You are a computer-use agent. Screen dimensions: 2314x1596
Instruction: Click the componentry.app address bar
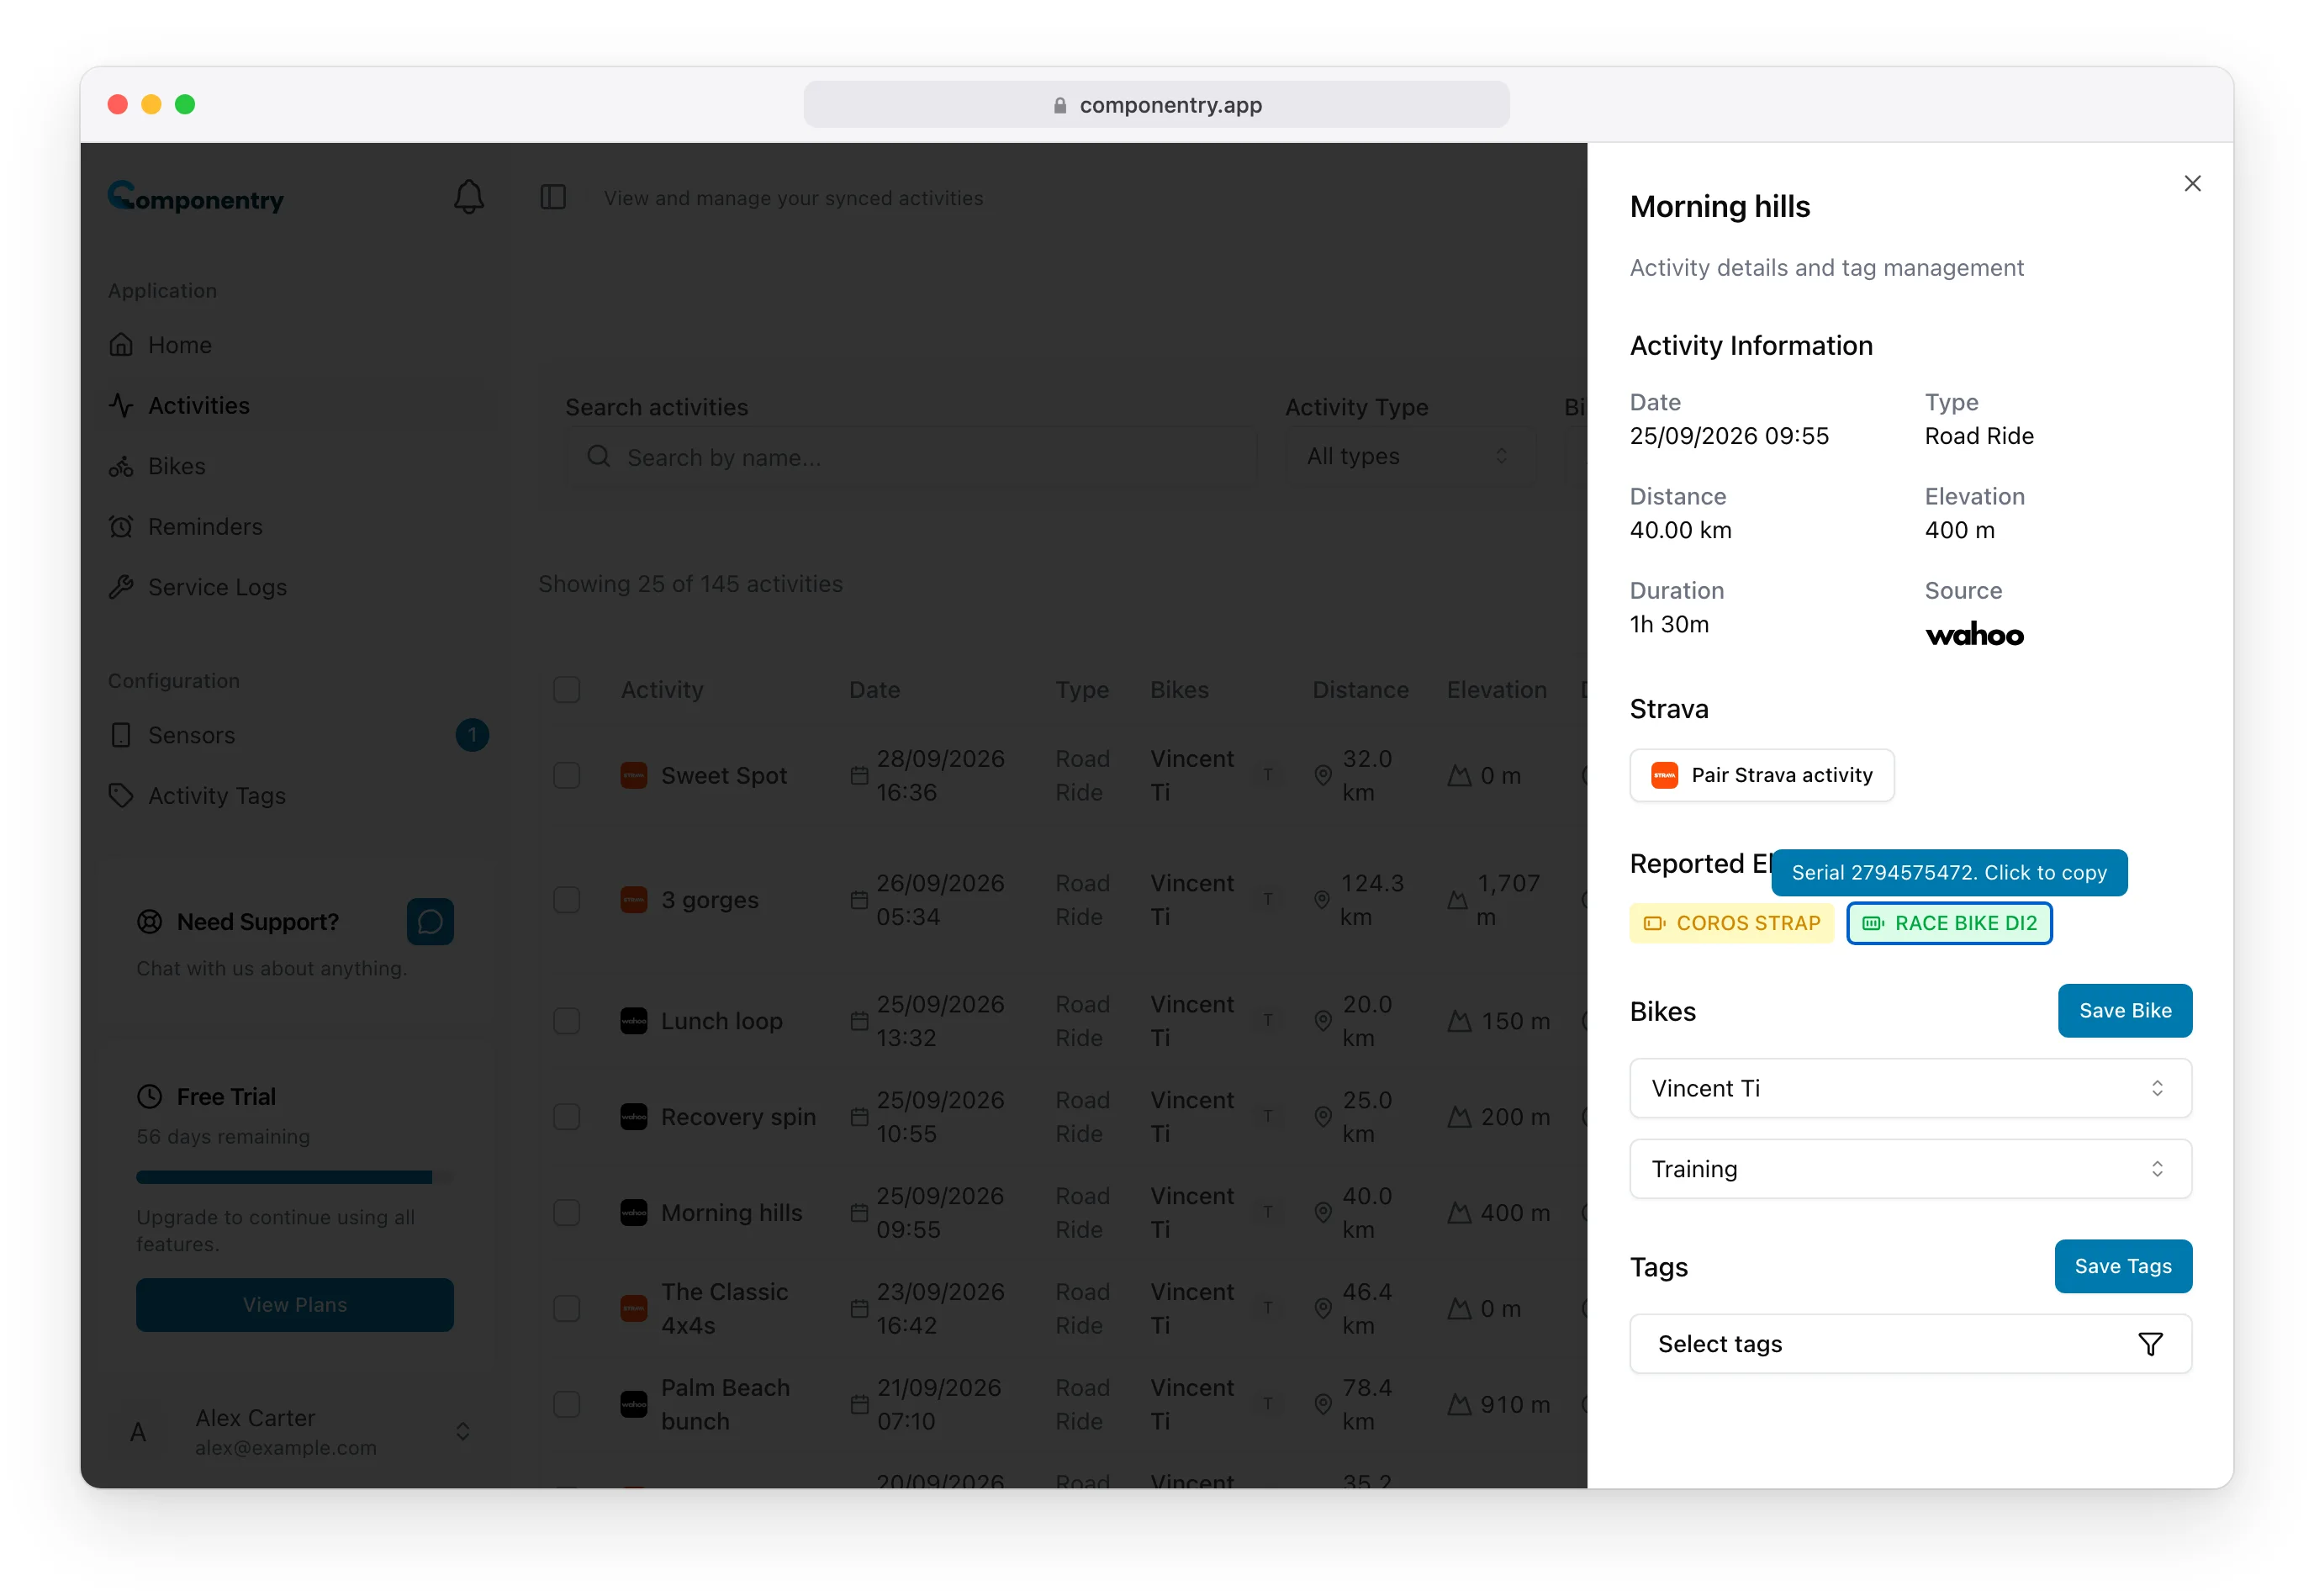(x=1156, y=105)
